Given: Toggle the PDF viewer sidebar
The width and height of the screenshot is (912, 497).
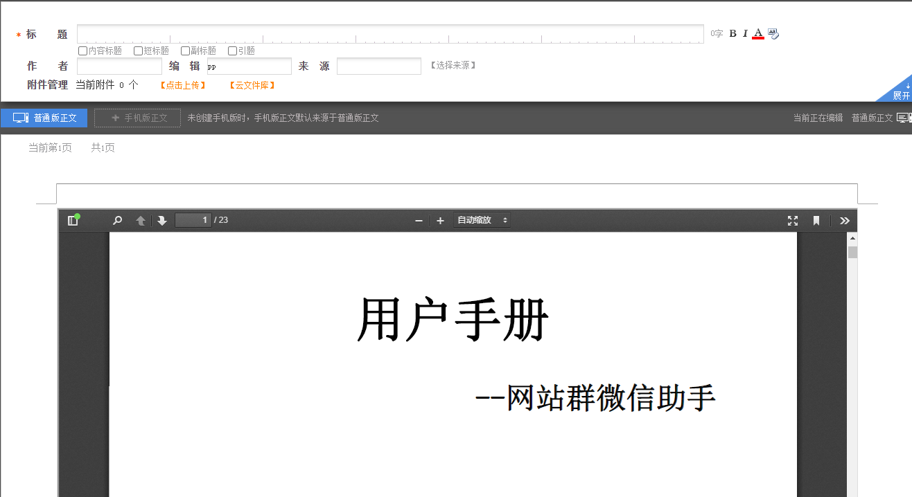Looking at the screenshot, I should (x=73, y=220).
